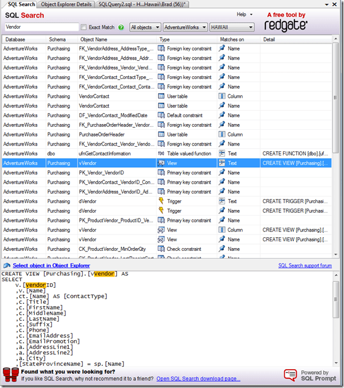Click the green help icon beside Exact Match

click(x=121, y=27)
